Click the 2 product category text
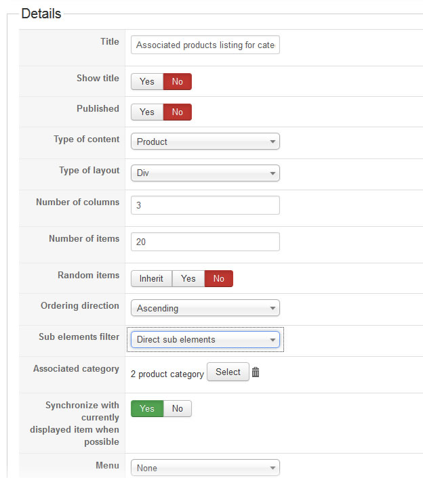423x478 pixels. [x=167, y=374]
